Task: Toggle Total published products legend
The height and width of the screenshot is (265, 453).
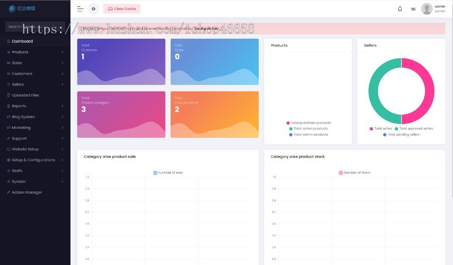Action: click(309, 123)
